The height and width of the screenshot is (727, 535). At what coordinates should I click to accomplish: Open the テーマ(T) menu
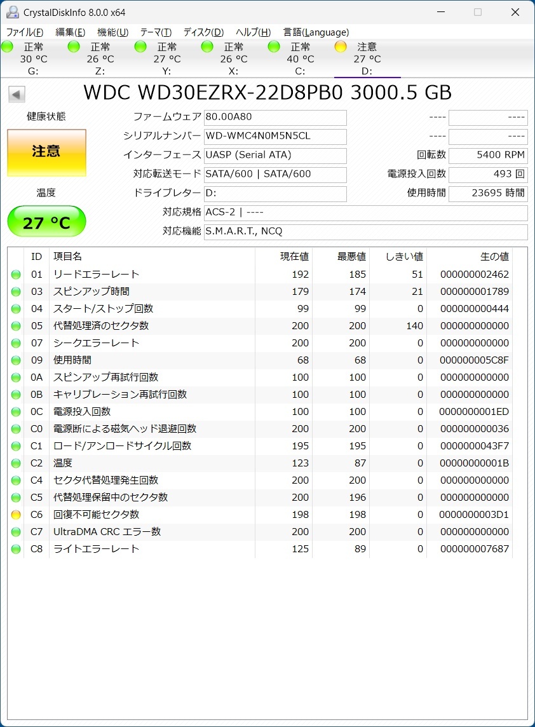pyautogui.click(x=156, y=32)
